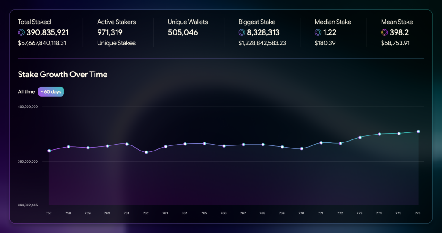Click the token icon beside Total Staked amount
442x233 pixels.
point(21,32)
